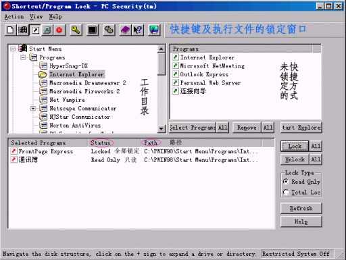346x260 pixels.
Task: Click the Path column header
Action: 201,142
